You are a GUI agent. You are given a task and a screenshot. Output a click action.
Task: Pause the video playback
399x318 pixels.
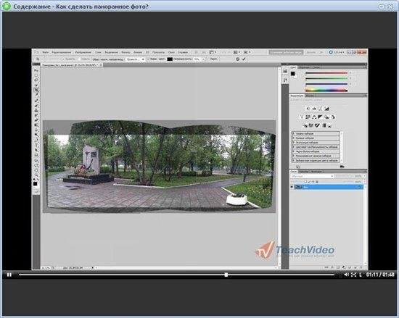(9, 275)
